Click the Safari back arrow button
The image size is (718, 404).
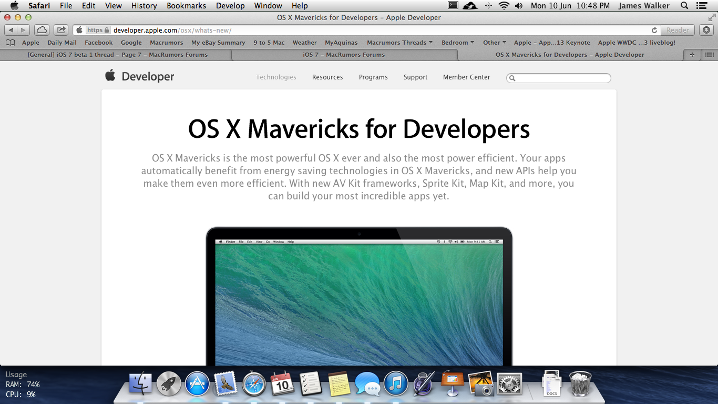[x=11, y=30]
